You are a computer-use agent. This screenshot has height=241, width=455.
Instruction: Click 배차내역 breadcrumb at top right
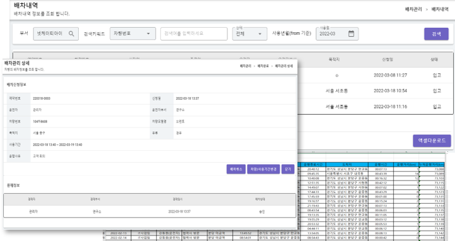point(440,9)
